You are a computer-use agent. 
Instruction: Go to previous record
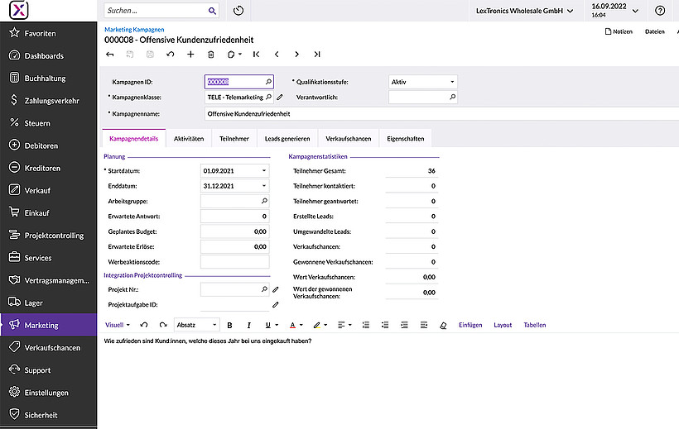pos(277,55)
